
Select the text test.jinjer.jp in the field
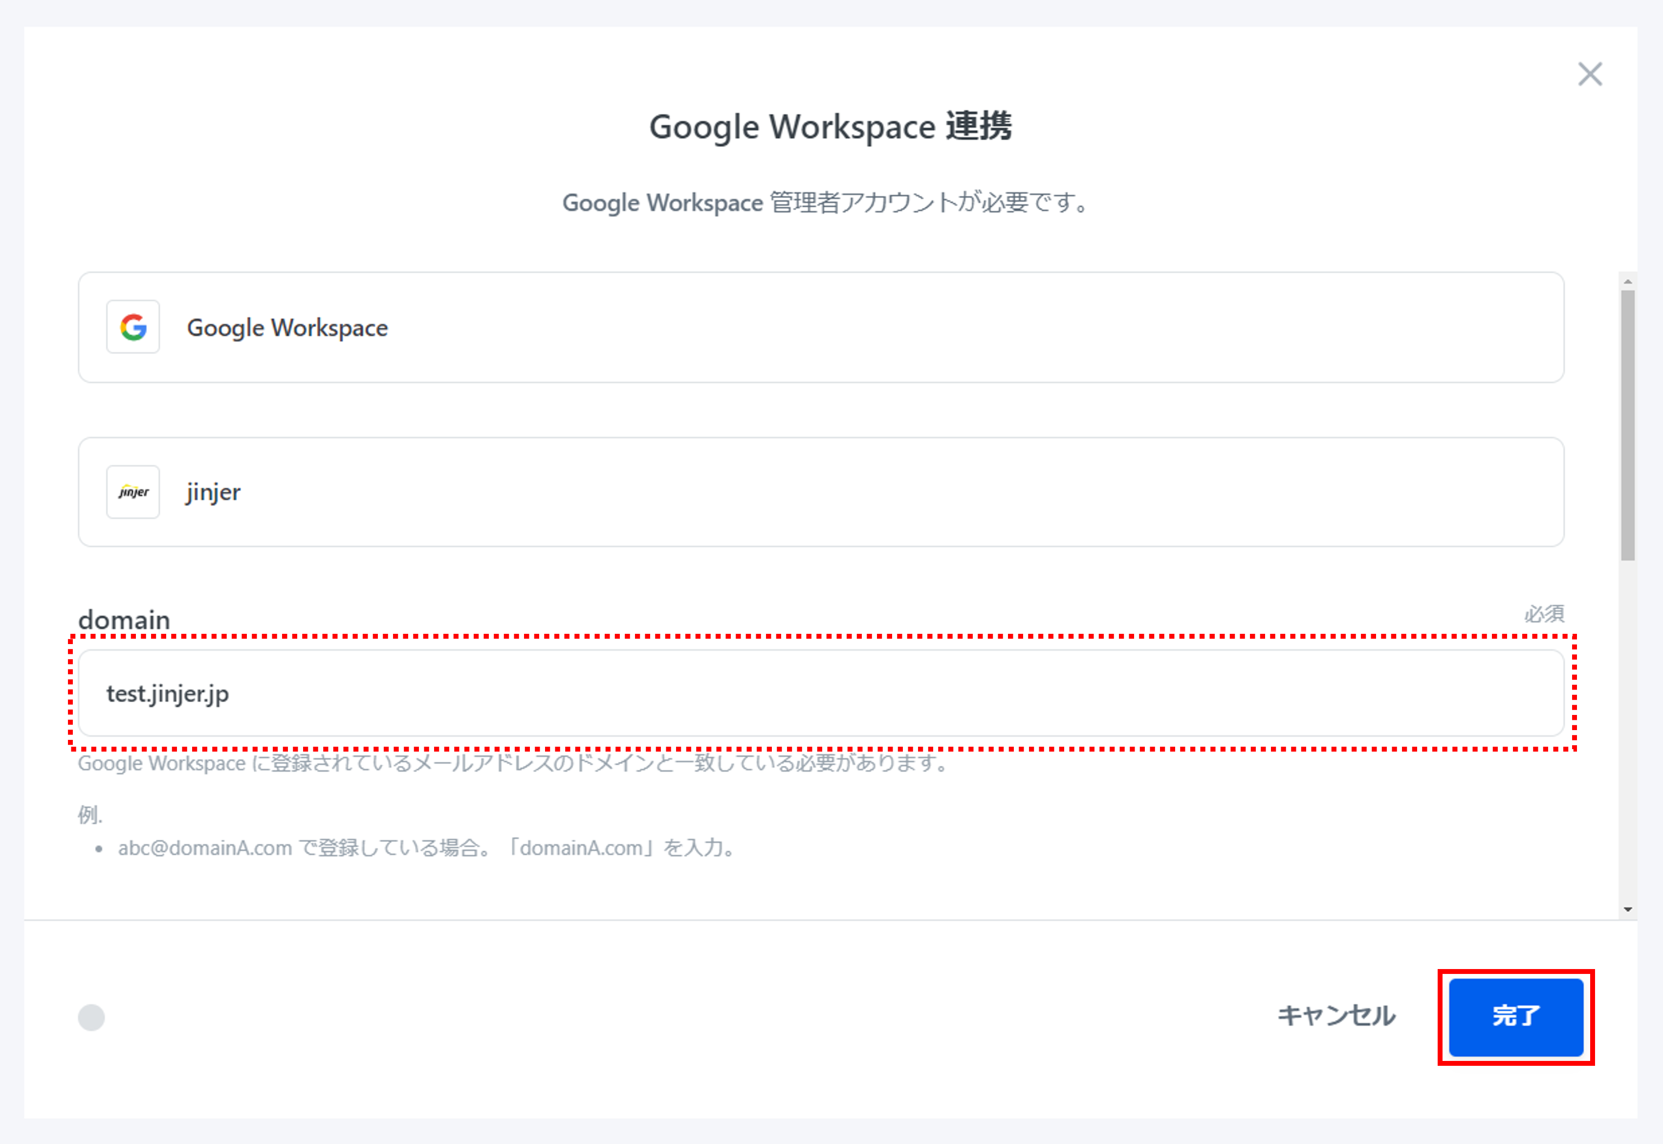coord(167,693)
